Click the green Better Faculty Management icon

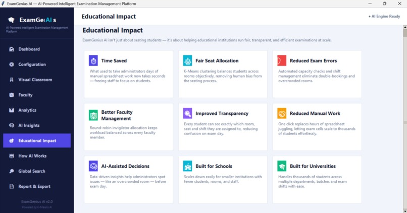click(93, 115)
